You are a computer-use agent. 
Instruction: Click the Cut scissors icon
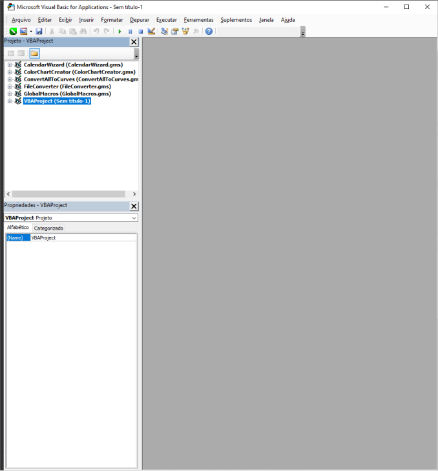pos(52,31)
